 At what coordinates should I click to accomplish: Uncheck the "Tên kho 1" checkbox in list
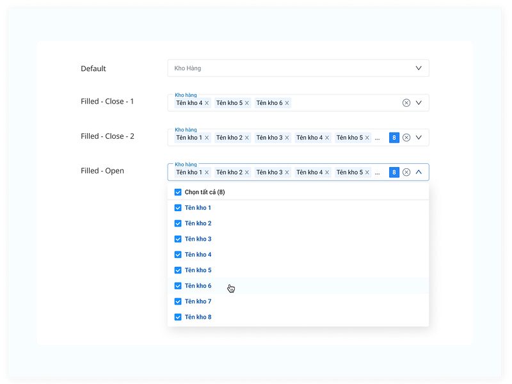[178, 208]
